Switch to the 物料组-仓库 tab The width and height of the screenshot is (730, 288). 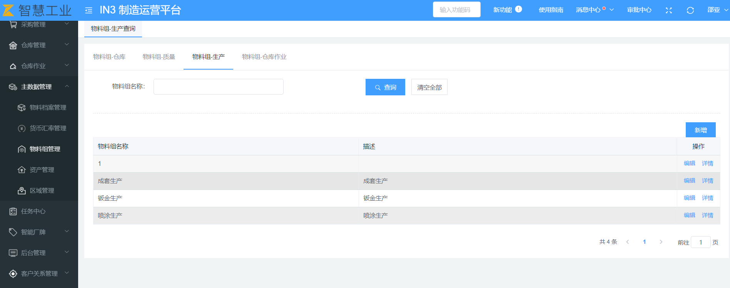(109, 57)
